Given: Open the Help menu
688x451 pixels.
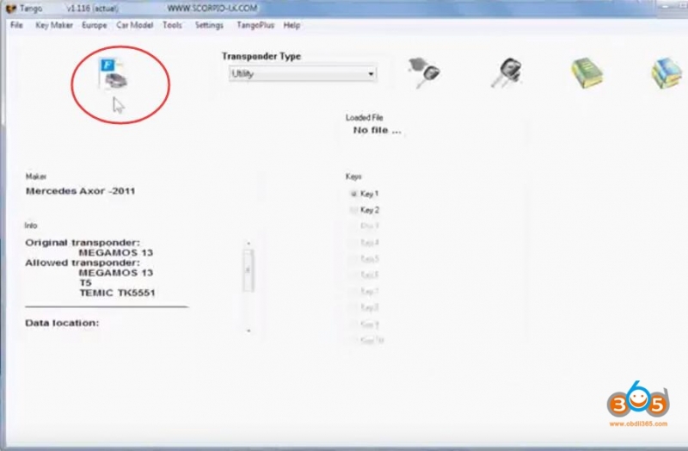Looking at the screenshot, I should click(x=292, y=25).
